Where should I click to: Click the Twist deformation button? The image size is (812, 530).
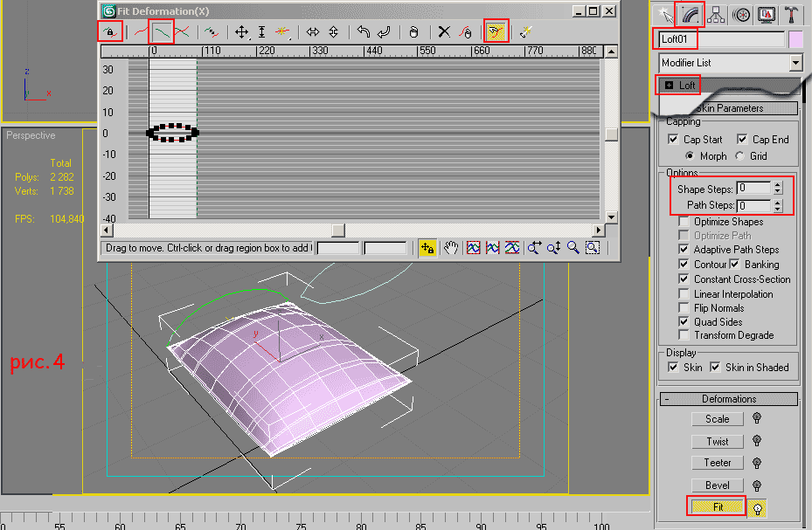(x=717, y=442)
